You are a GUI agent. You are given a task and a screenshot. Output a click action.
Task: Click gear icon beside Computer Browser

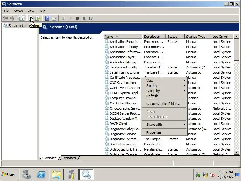(x=107, y=98)
